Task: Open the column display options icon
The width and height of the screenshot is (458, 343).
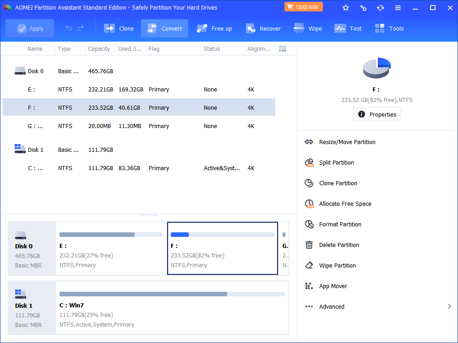Action: pyautogui.click(x=283, y=48)
